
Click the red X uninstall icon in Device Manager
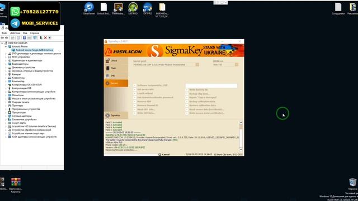point(45,38)
